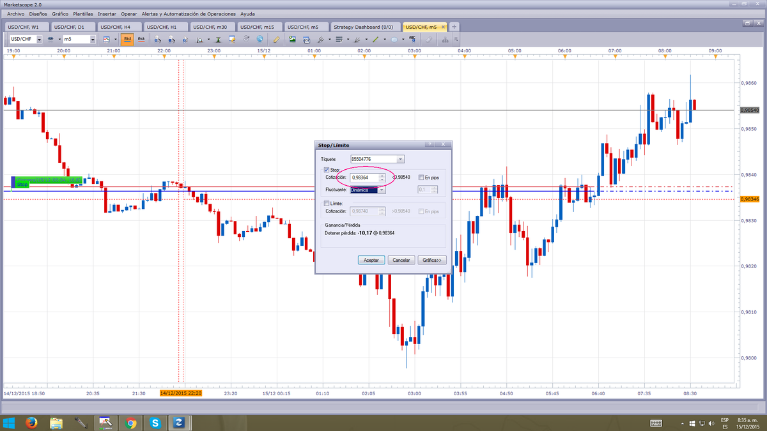This screenshot has height=431, width=767.
Task: Click the green Stop order label on chart
Action: (x=22, y=185)
